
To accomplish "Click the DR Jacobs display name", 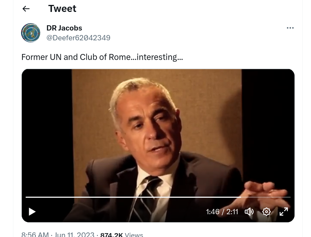I will [64, 28].
